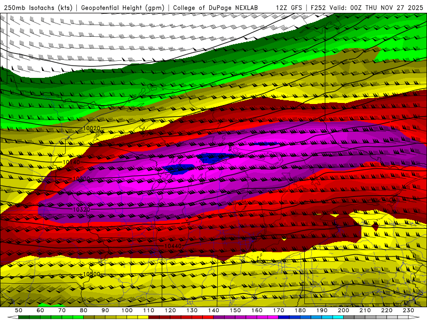Viewport: 427px width, 320px height.
Task: Click the 'Valid: 00Z THU NOV 27 2025' text
Action: click(x=376, y=7)
